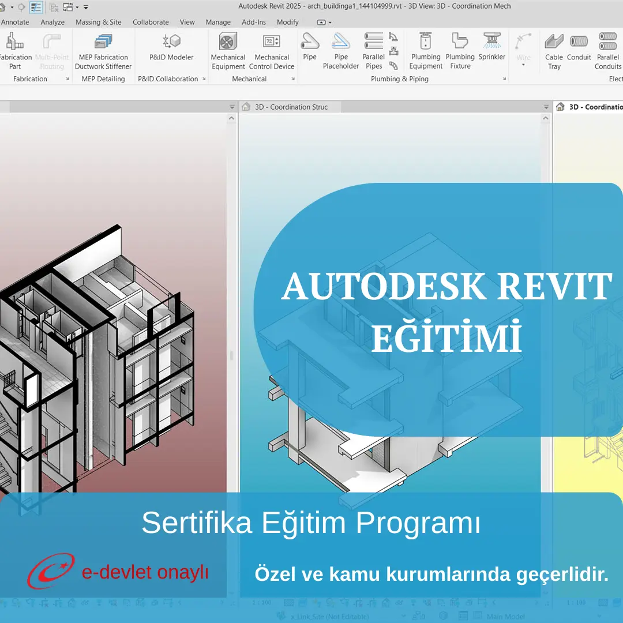Open P&ID Collaboration panel dialog launcher
The width and height of the screenshot is (623, 623).
click(x=204, y=78)
